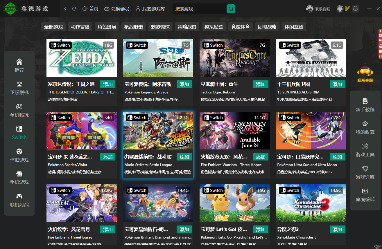Open the 首页 home page
Image resolution: width=382 pixels, height=249 pixels.
click(x=90, y=9)
